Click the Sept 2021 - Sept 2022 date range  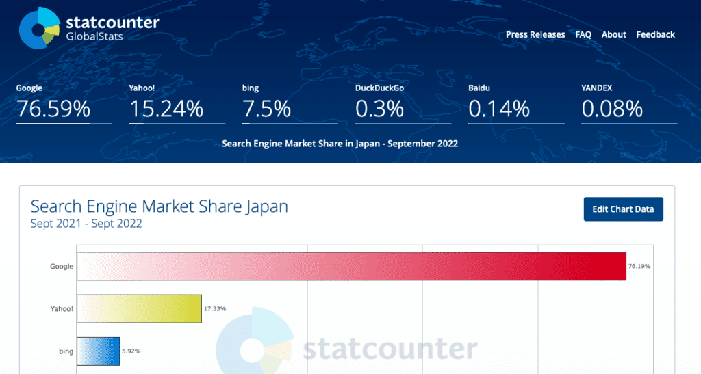(86, 224)
